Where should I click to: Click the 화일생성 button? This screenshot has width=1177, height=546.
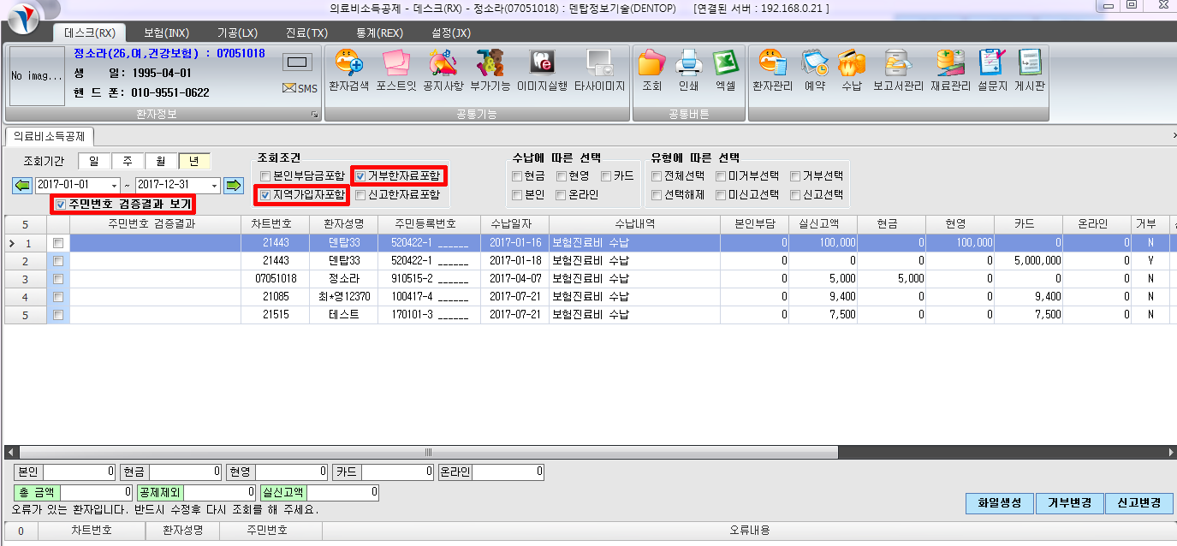(999, 503)
